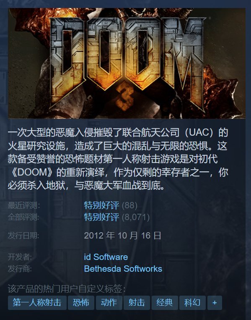251x320 pixels.
Task: Click the 发行日期 label
Action: [23, 236]
